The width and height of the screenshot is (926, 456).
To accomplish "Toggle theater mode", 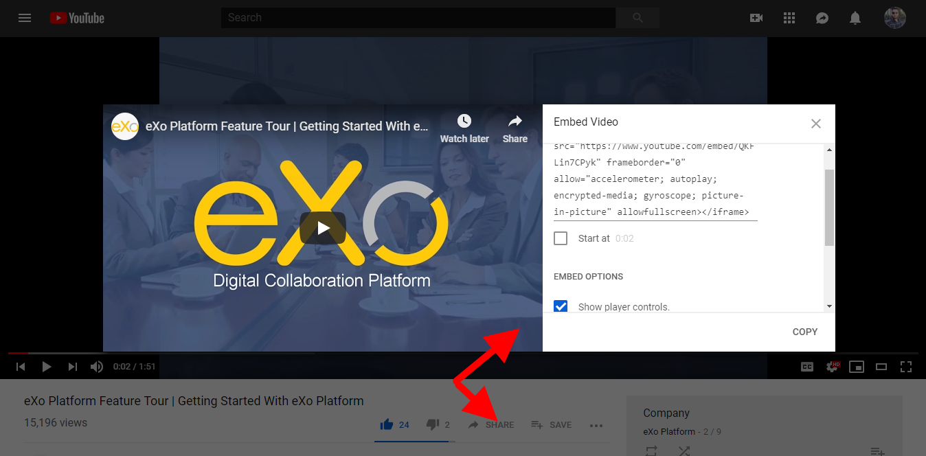I will (881, 367).
